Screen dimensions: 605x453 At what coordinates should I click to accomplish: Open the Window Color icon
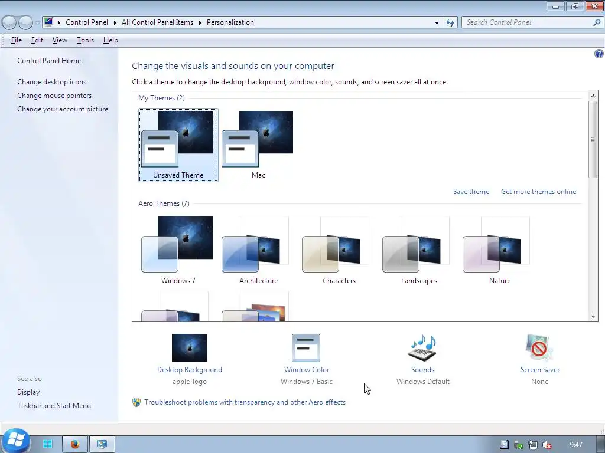pos(306,348)
